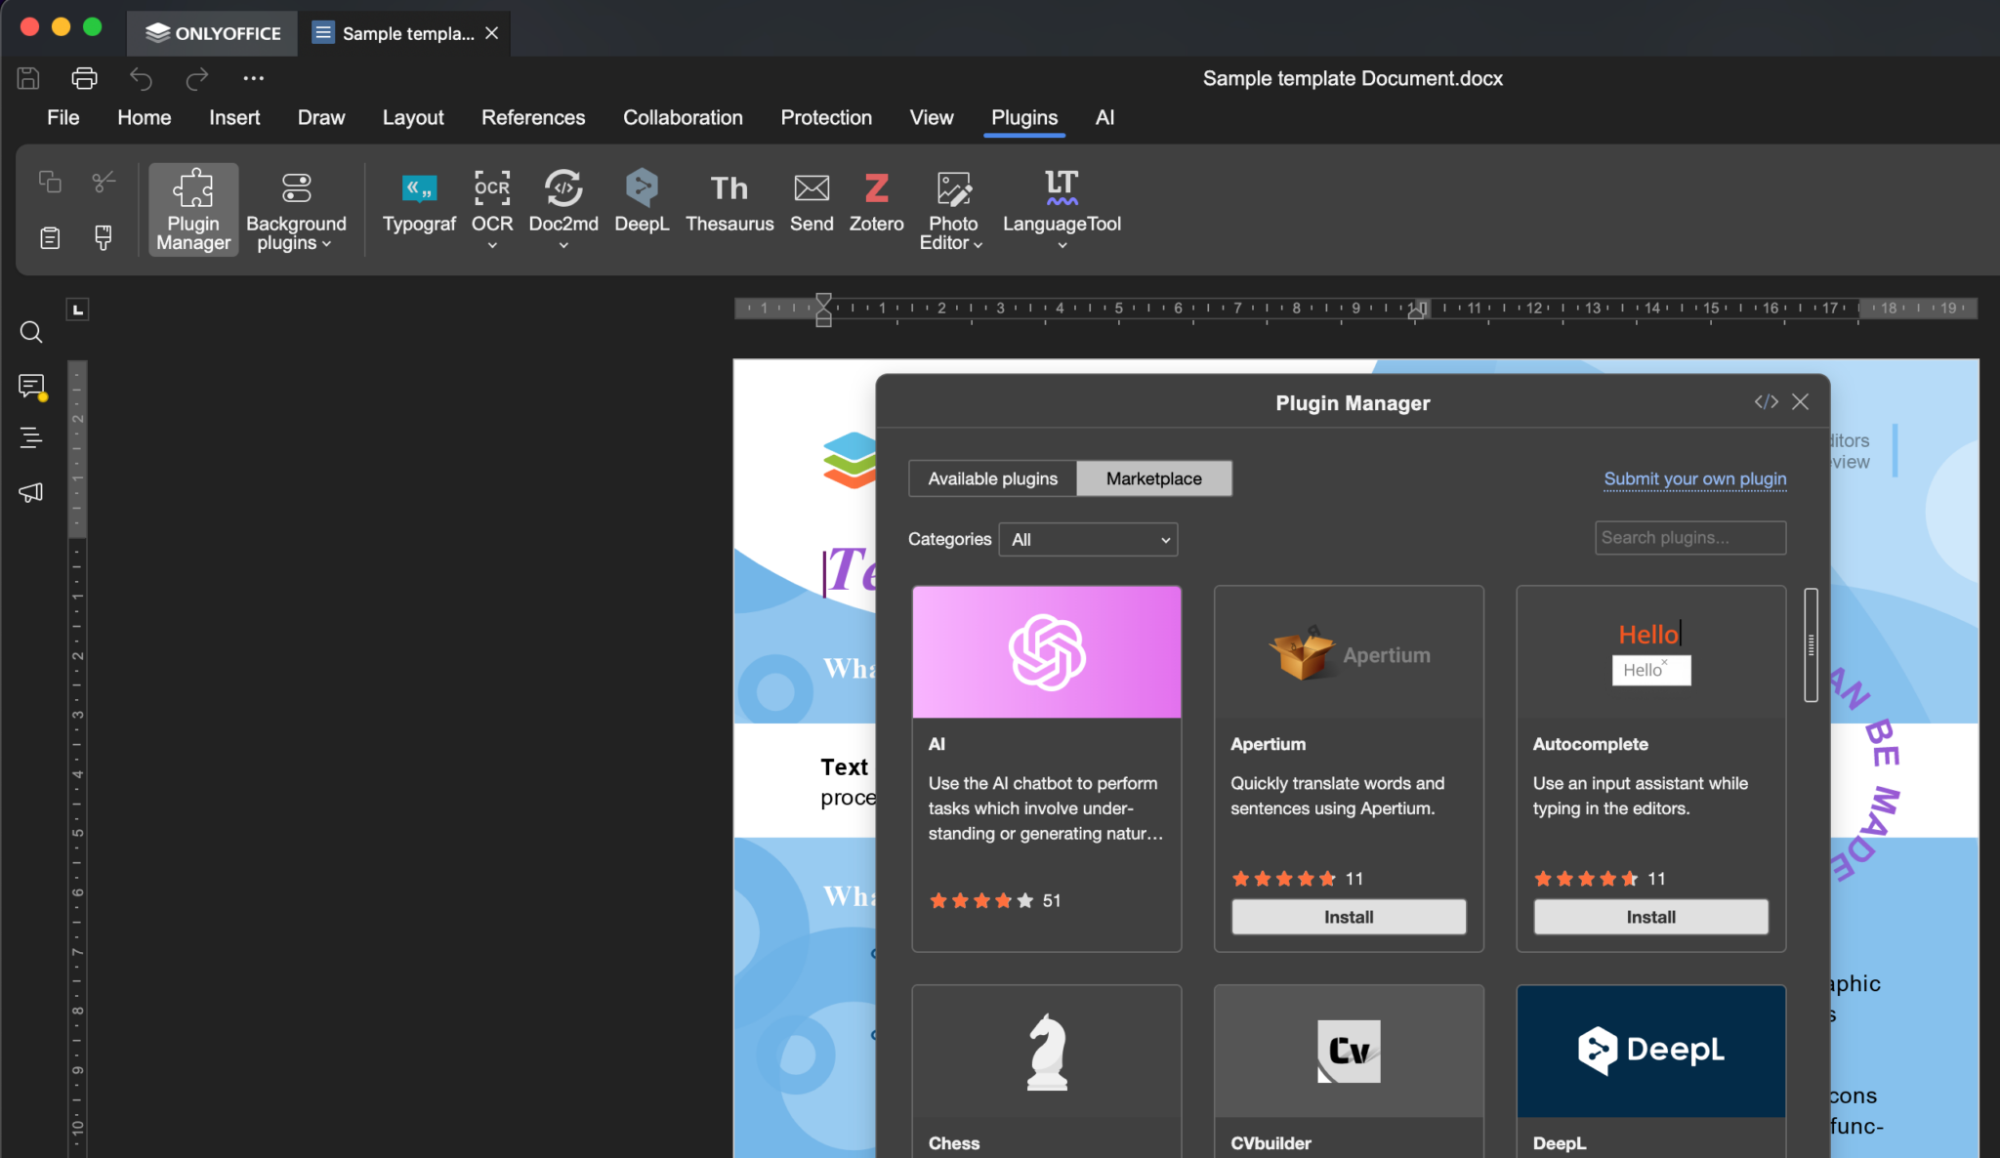The image size is (2000, 1158).
Task: Open the Comments panel in left sidebar
Action: click(31, 387)
